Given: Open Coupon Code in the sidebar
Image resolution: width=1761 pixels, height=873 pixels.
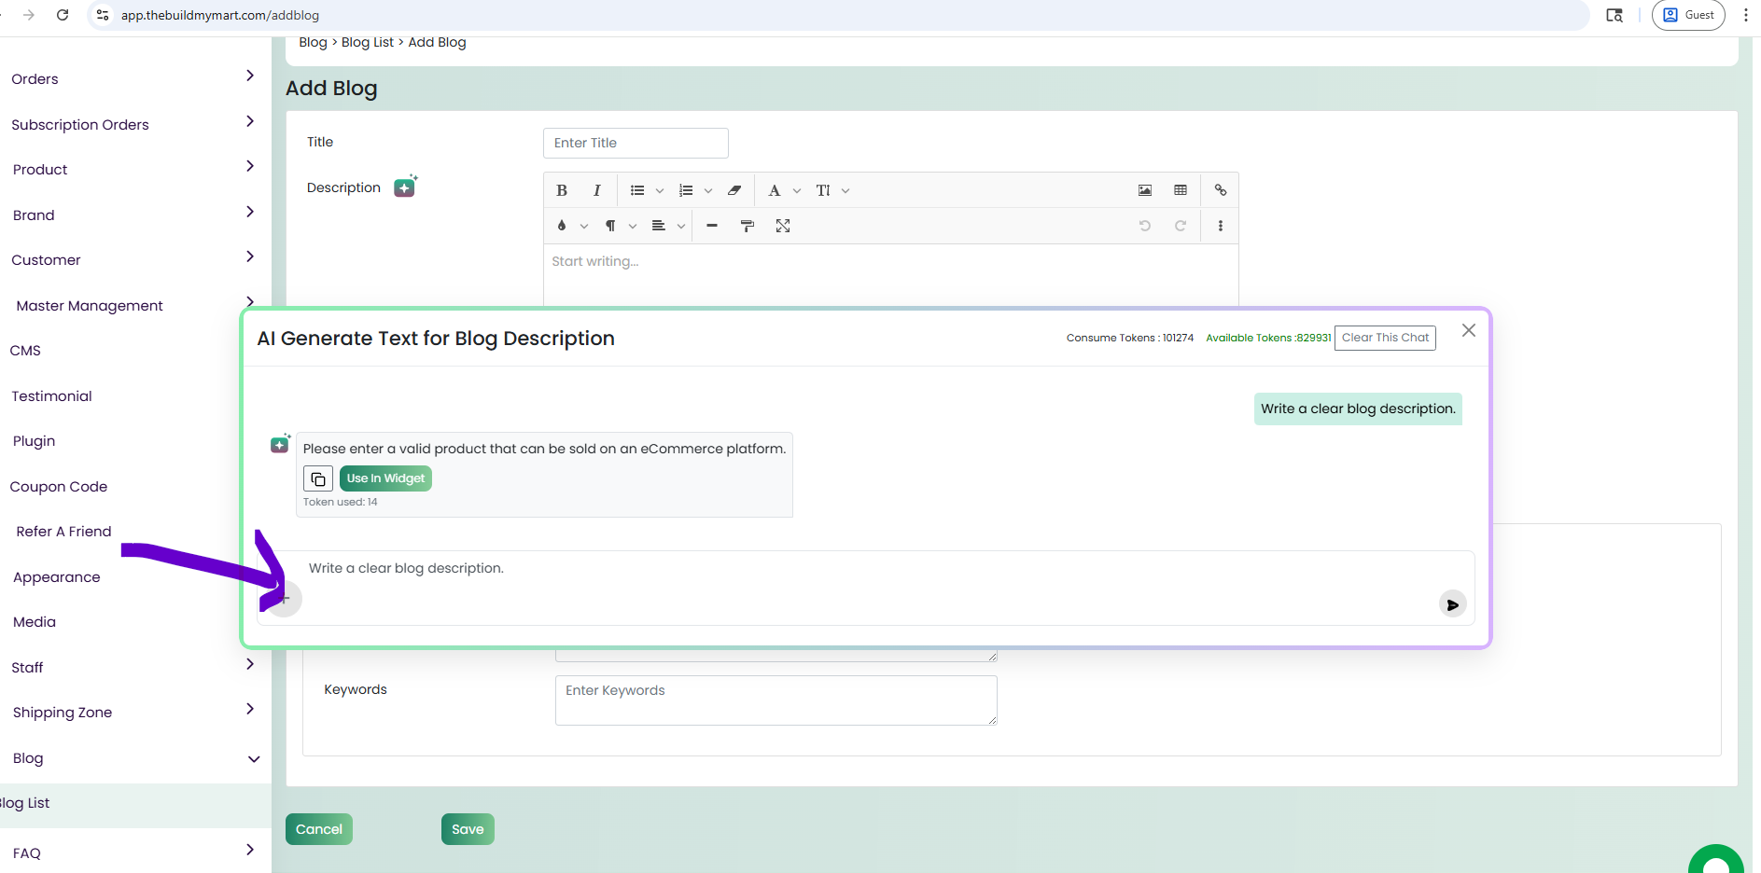Looking at the screenshot, I should tap(59, 487).
